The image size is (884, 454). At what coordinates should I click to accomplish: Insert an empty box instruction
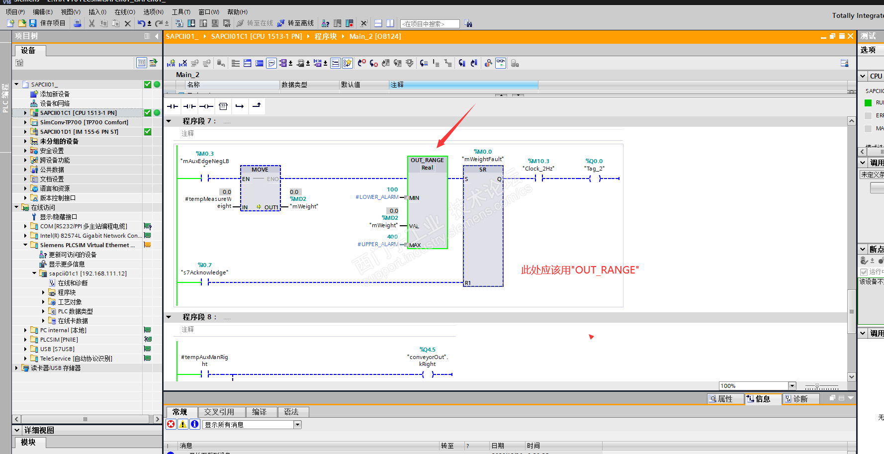click(223, 106)
